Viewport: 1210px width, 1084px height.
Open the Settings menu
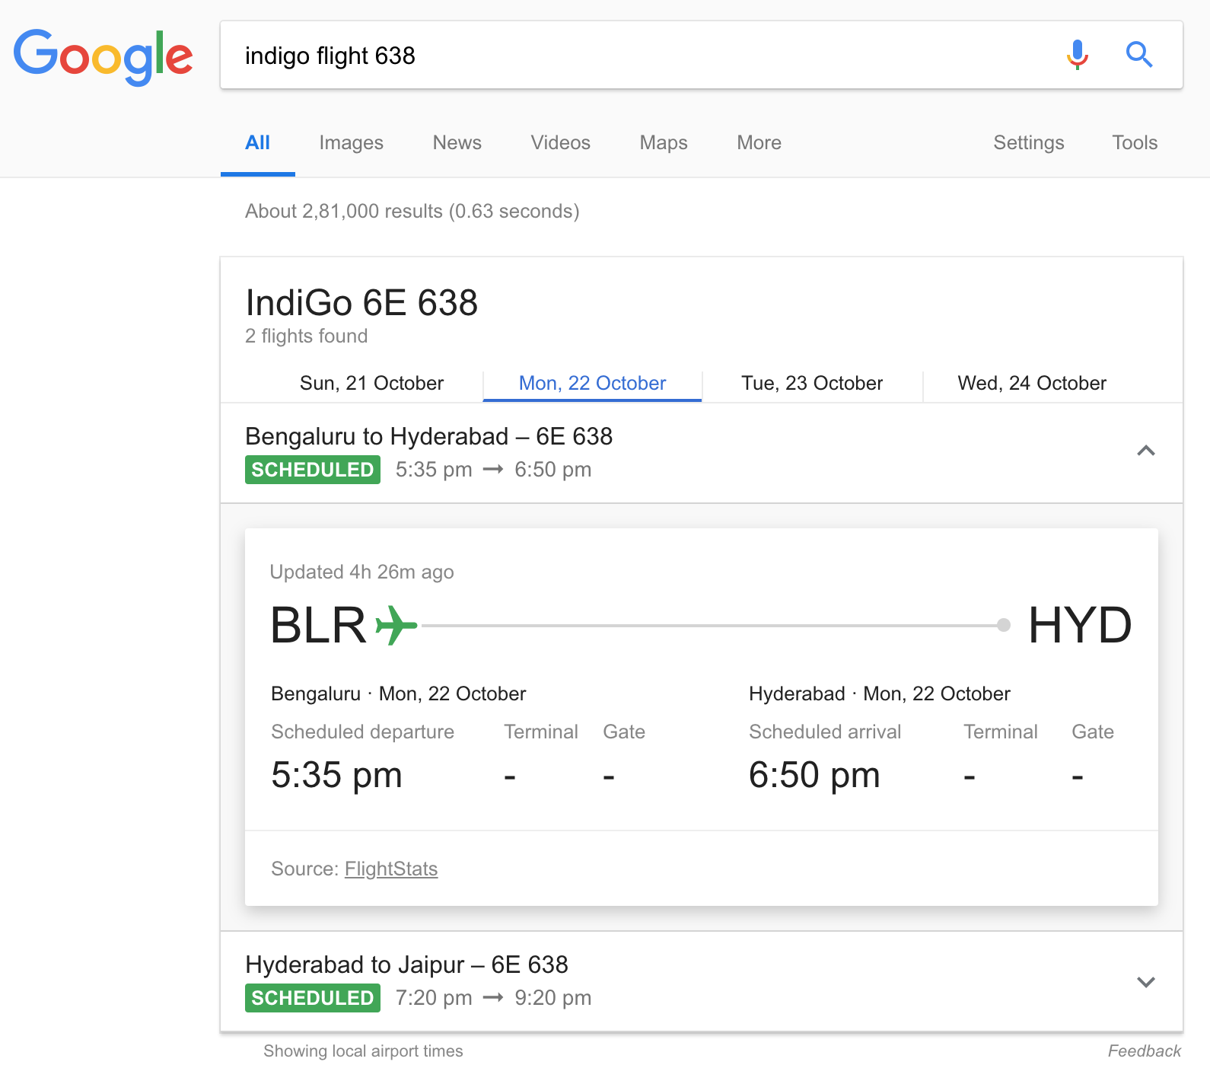click(x=1028, y=143)
